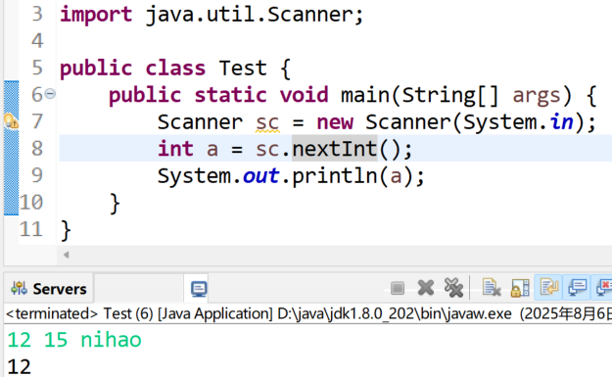Click the closing brace on line 10

[x=115, y=204]
